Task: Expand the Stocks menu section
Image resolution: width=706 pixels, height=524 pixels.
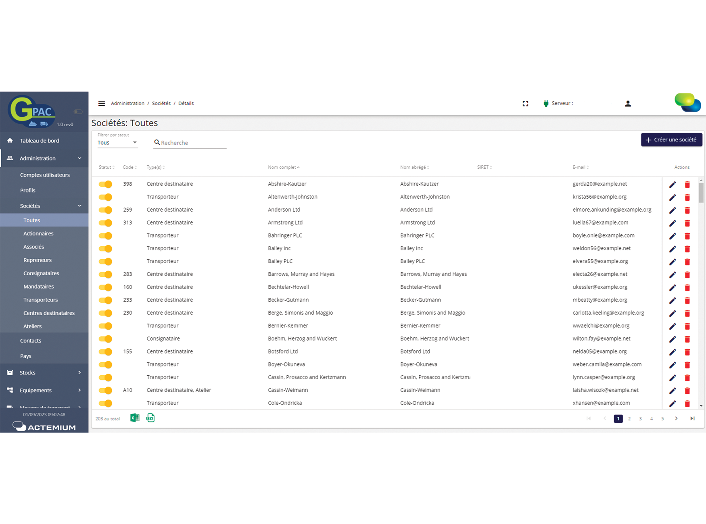Action: 79,373
